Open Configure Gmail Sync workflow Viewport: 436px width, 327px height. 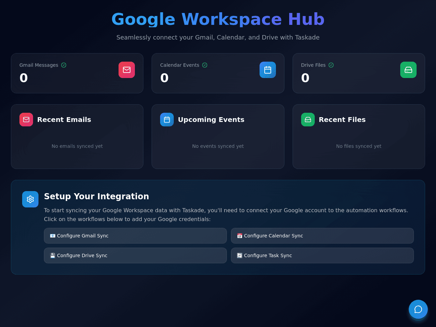135,236
